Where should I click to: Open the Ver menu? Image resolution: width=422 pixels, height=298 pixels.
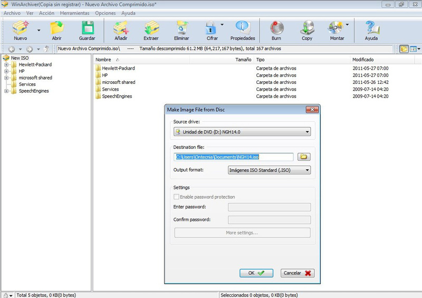[x=30, y=13]
